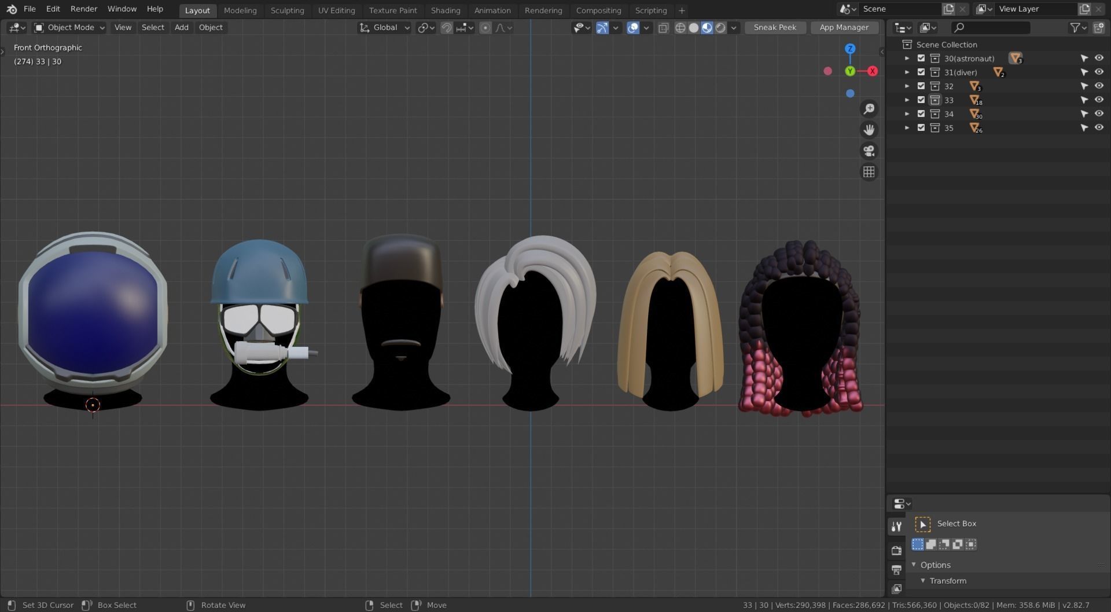Switch to the Sculpting workspace tab
1111x612 pixels.
point(287,10)
